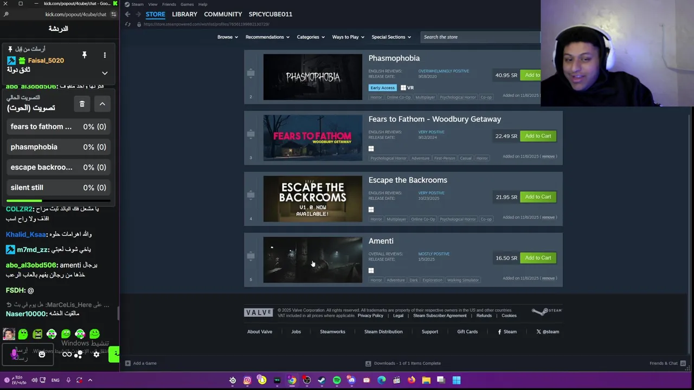Open the Phasmophobia game thumbnail

(x=313, y=77)
